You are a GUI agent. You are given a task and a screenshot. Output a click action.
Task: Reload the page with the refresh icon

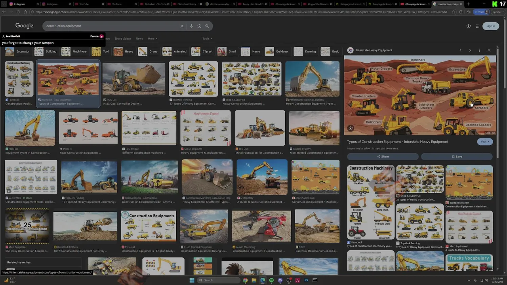point(18,12)
